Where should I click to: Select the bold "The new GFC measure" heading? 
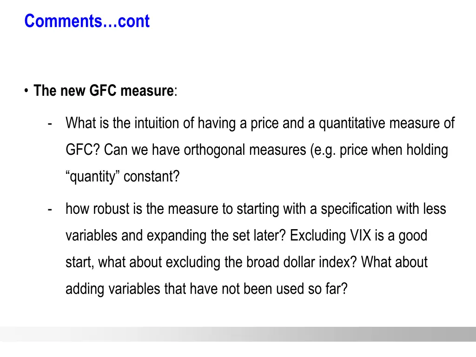pyautogui.click(x=104, y=91)
